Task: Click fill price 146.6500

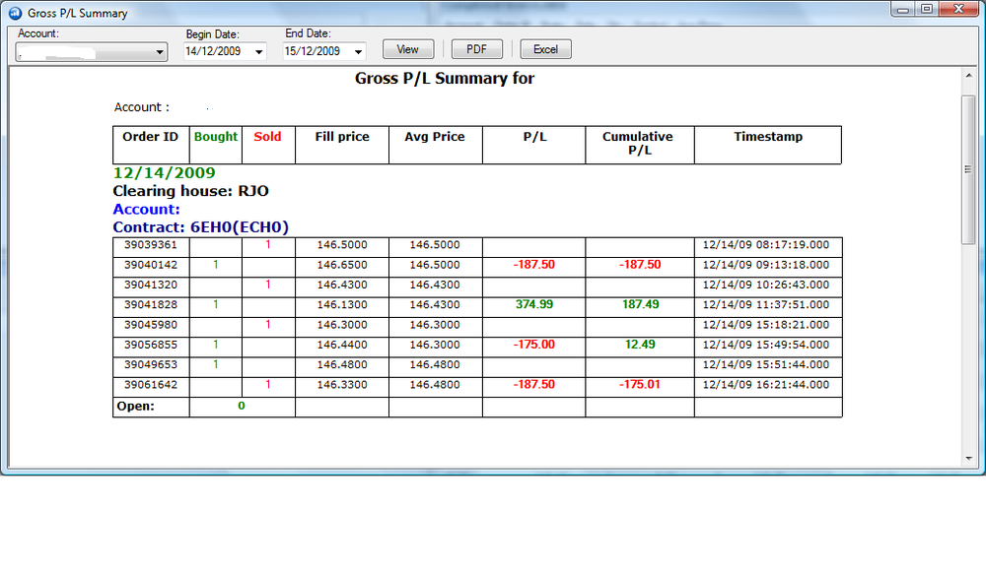Action: [x=342, y=265]
